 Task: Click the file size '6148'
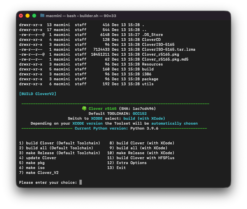tap(105, 35)
